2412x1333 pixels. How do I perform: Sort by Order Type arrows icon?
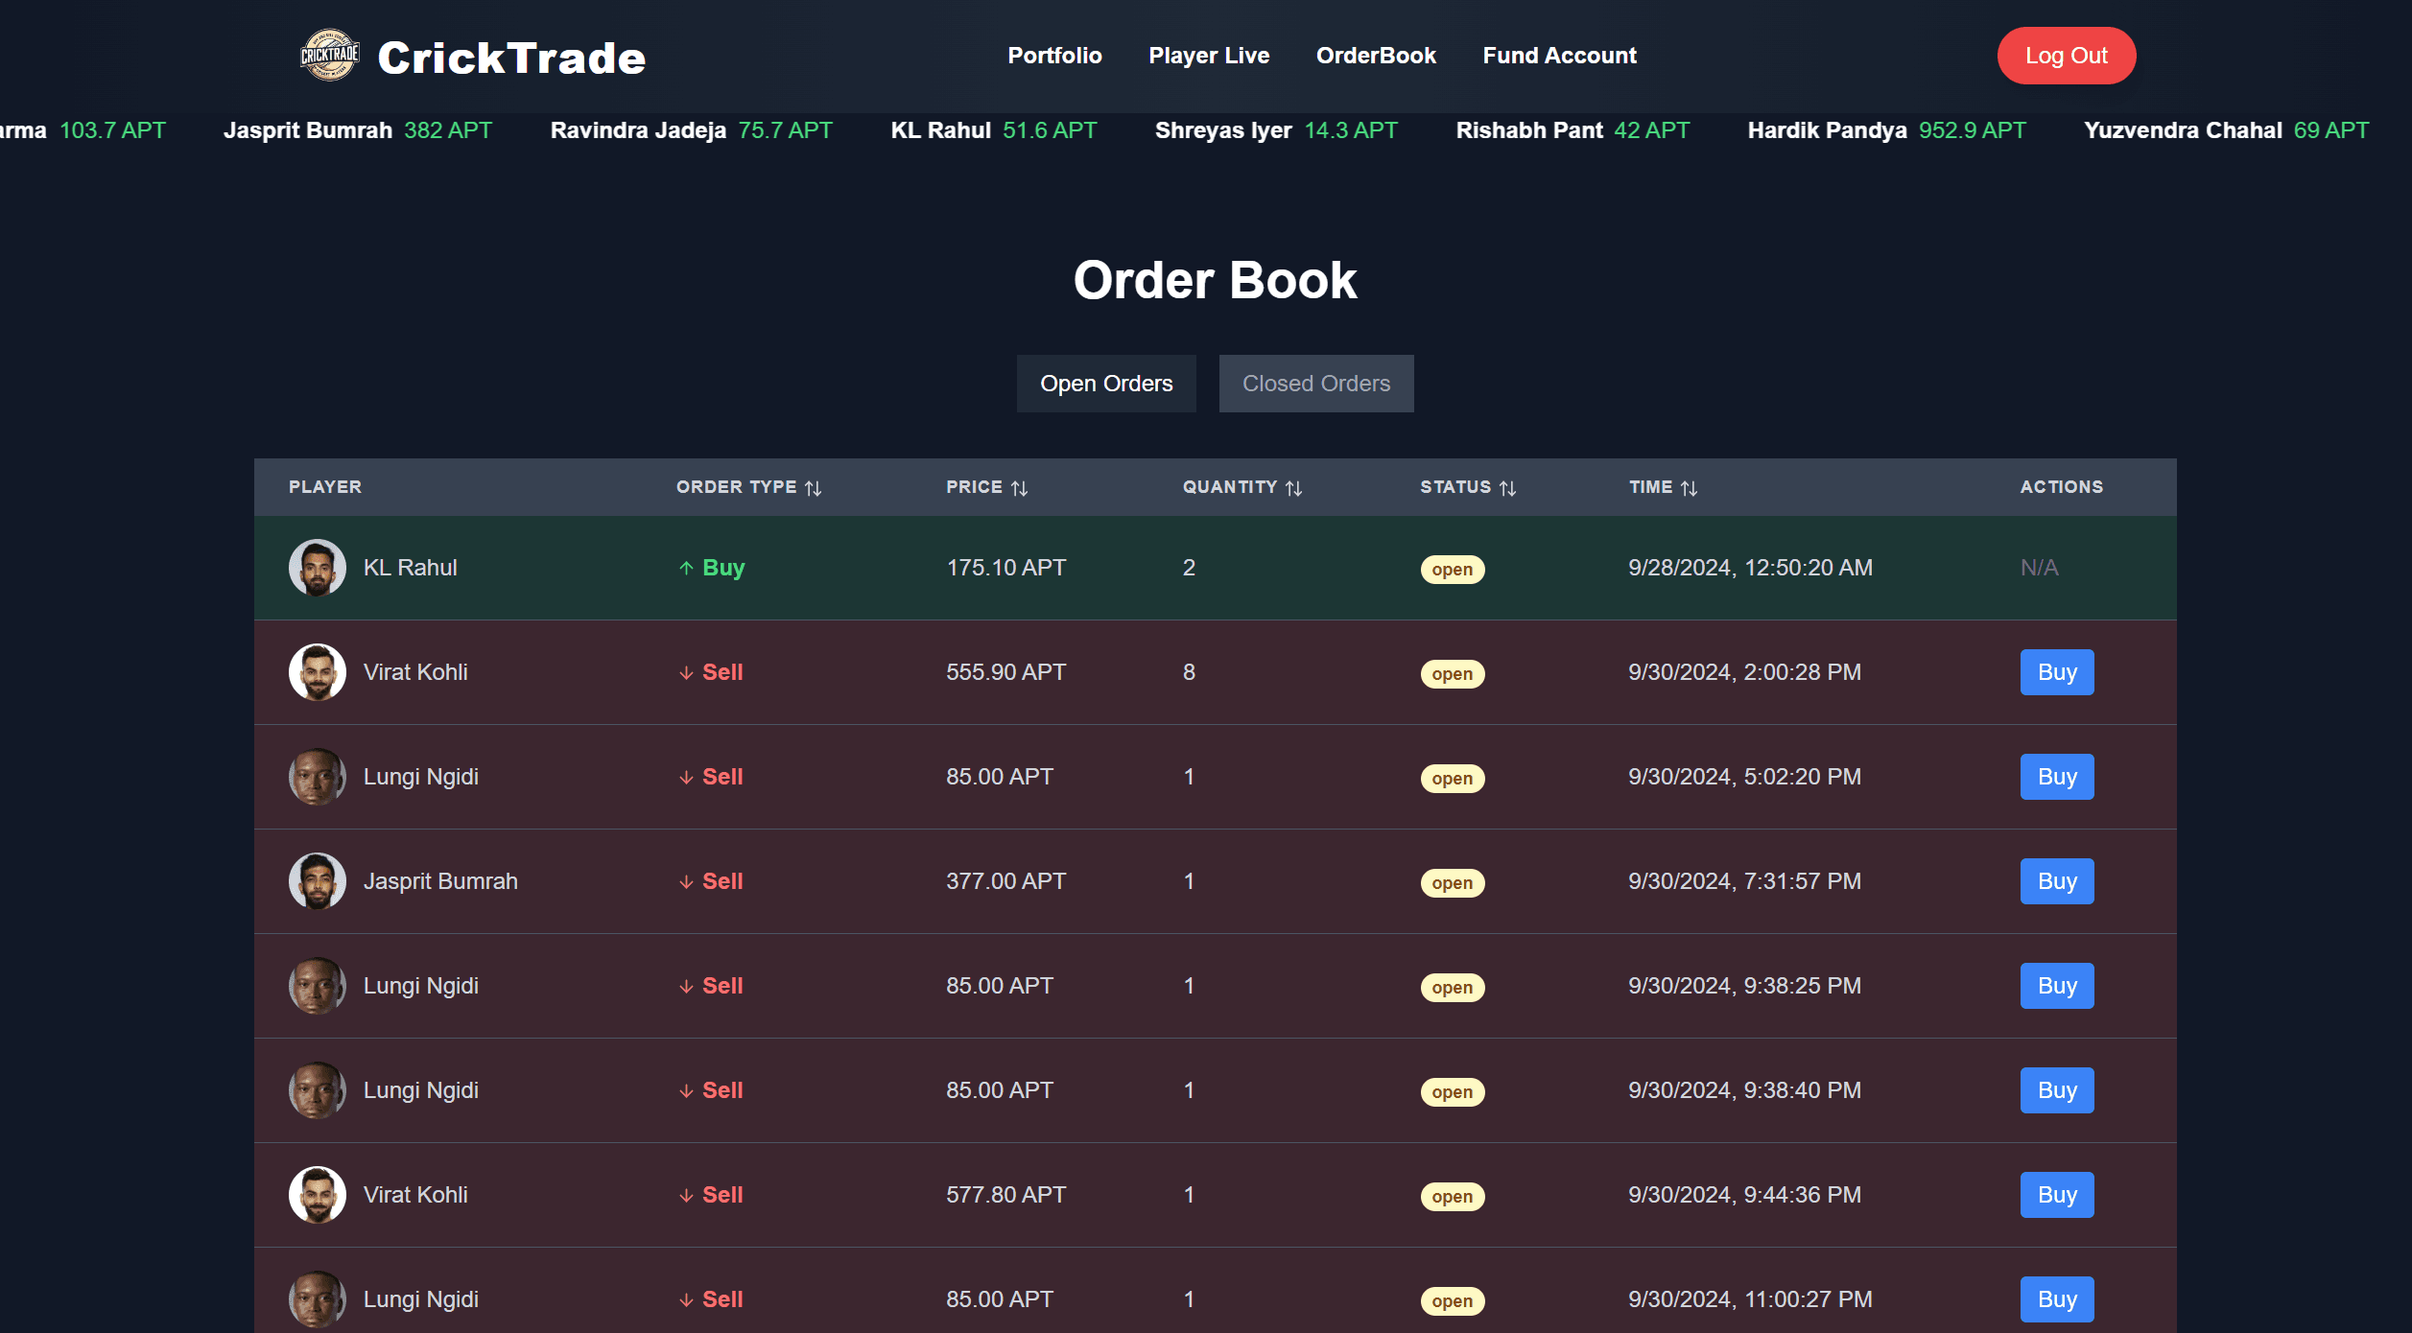pyautogui.click(x=814, y=488)
